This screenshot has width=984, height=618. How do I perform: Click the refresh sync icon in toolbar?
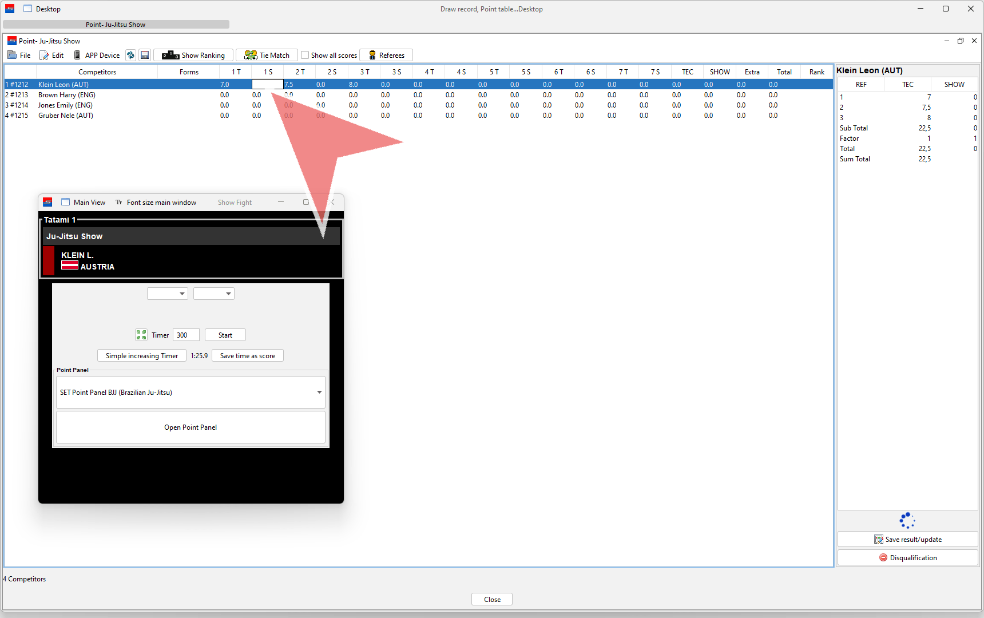(130, 56)
